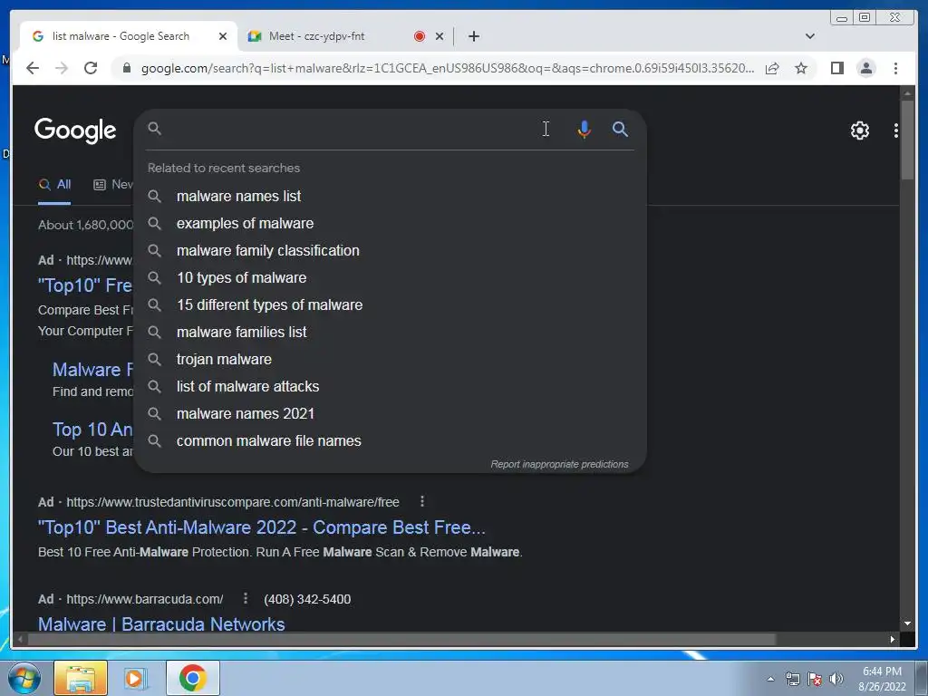Expand tab search chevron

point(809,36)
